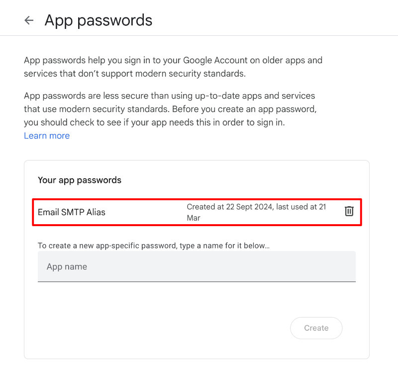Click the trash icon in the highlighted row
Screen dimensions: 398x385
(x=349, y=211)
